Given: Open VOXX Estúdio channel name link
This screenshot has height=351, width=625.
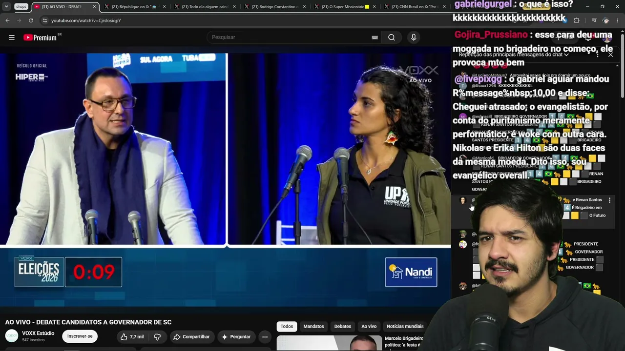Looking at the screenshot, I should [38, 333].
